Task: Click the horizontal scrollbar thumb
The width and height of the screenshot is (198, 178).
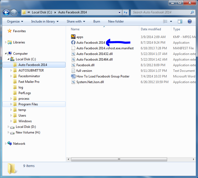Action: tap(119, 159)
